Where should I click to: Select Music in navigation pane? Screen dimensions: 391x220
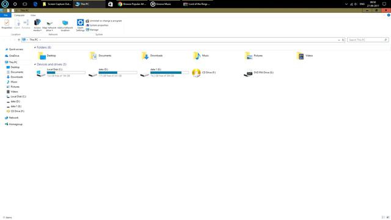(x=12, y=82)
